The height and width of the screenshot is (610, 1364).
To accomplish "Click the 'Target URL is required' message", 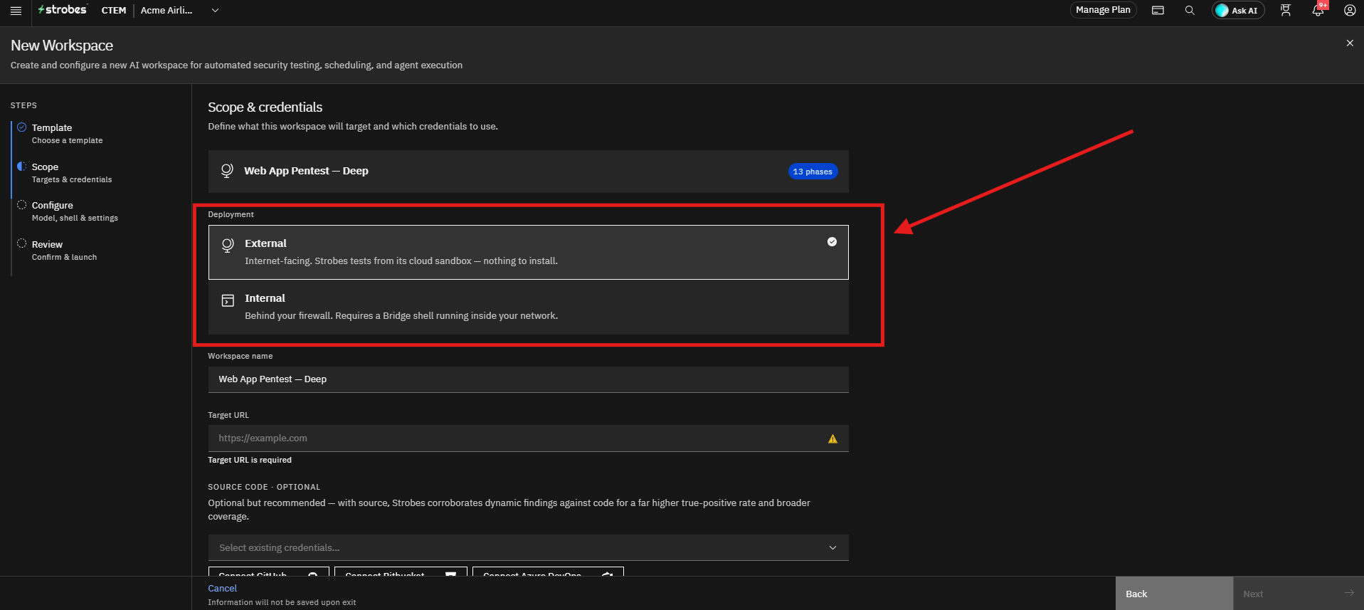I will [250, 460].
